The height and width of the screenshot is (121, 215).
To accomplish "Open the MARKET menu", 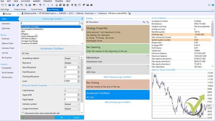I will [x=37, y=1].
